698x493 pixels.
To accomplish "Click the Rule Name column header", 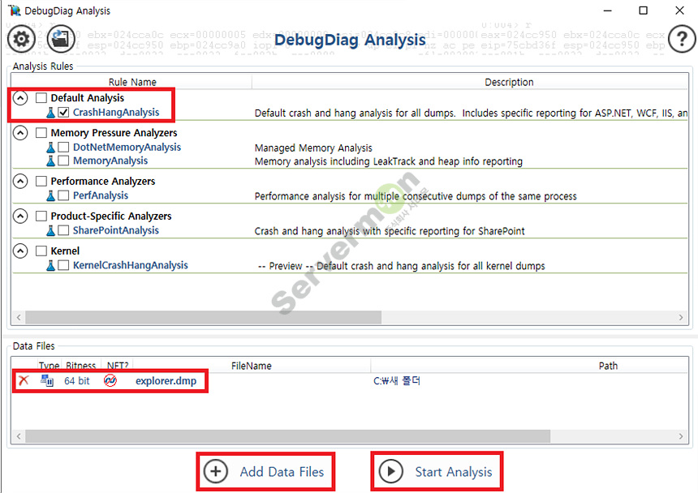I will 132,82.
